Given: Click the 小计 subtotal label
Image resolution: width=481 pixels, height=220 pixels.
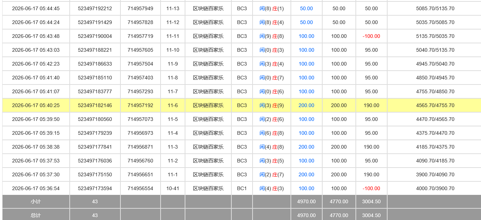Looking at the screenshot, I should (36, 201).
